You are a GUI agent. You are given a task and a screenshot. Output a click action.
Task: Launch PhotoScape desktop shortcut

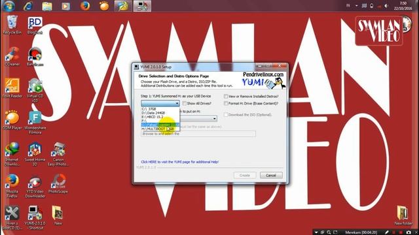coord(58,183)
